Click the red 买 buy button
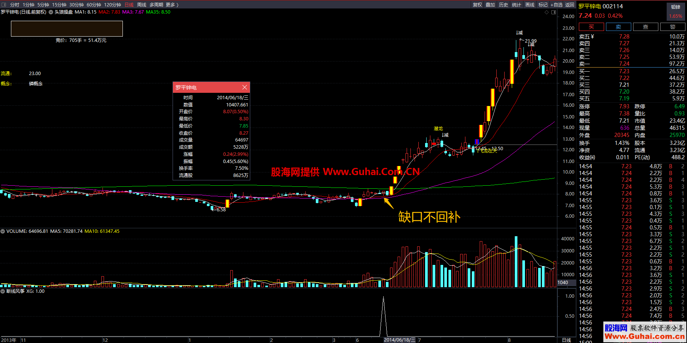The image size is (687, 343). (x=591, y=27)
